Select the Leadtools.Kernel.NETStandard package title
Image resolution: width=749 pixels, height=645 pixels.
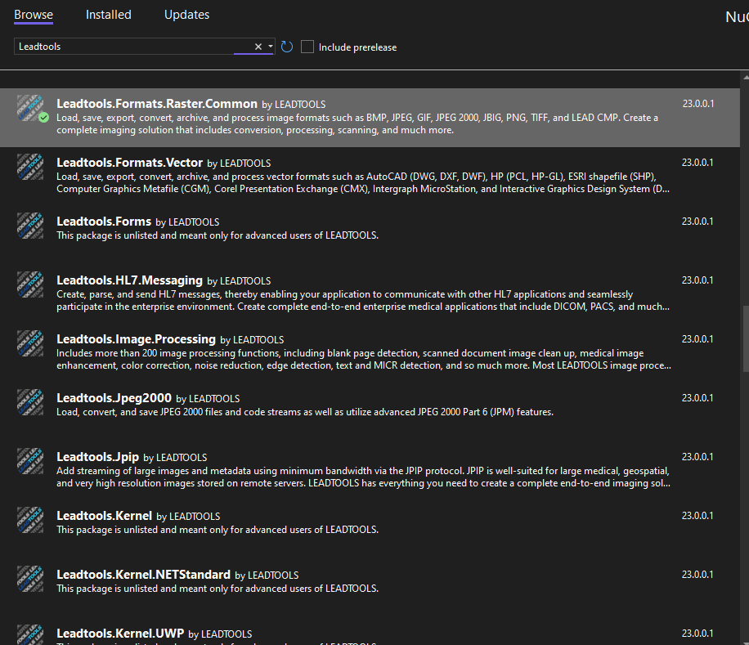[143, 575]
